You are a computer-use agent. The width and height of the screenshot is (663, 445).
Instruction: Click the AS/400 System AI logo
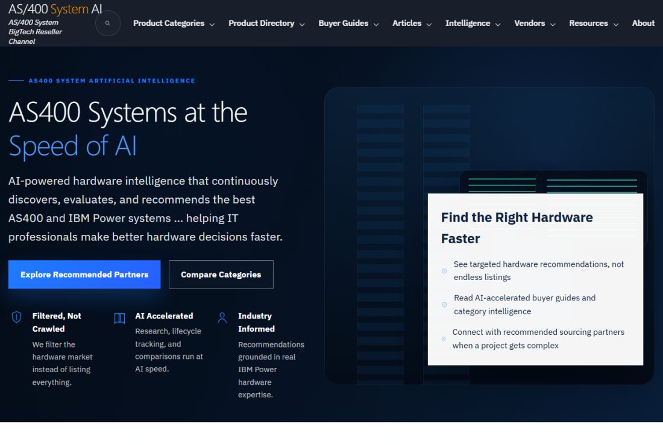click(55, 9)
